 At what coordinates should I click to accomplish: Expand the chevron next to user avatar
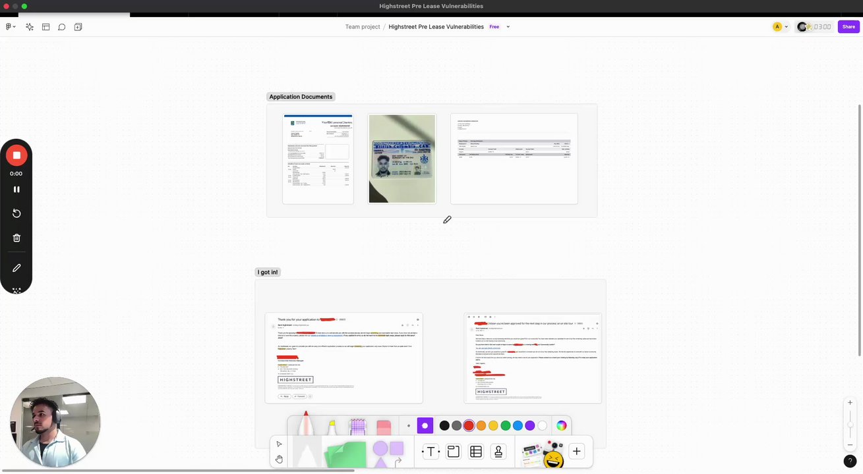787,27
